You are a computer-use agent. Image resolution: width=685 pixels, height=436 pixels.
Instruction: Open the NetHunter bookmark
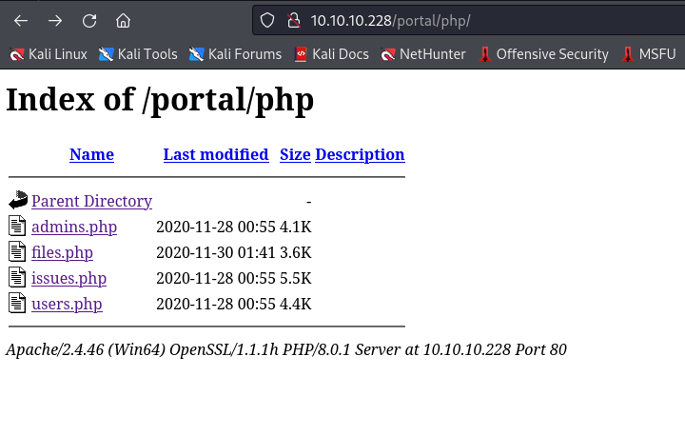tap(423, 54)
